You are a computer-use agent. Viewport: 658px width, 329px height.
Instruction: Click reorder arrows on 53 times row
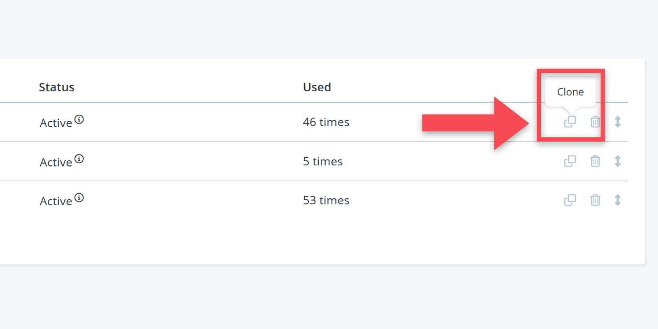tap(618, 200)
